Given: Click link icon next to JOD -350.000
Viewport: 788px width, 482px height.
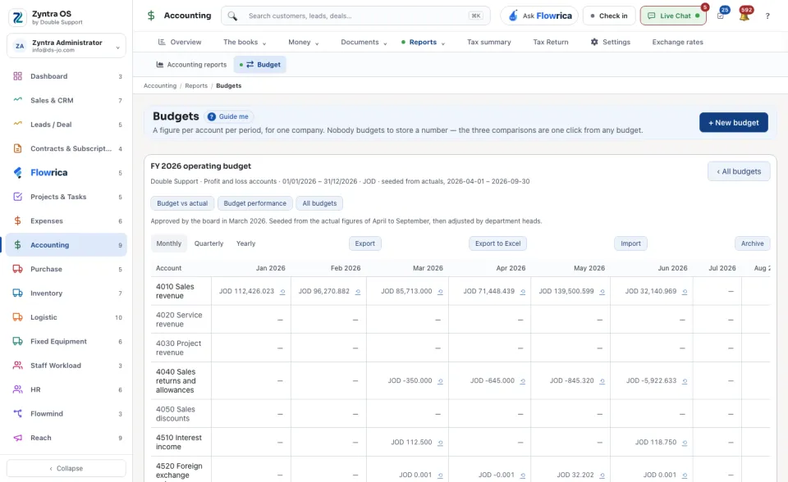Looking at the screenshot, I should tap(440, 381).
